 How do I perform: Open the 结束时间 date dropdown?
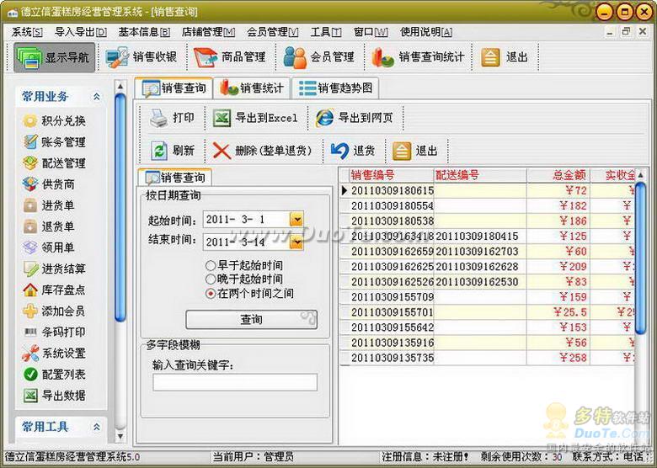pyautogui.click(x=296, y=242)
